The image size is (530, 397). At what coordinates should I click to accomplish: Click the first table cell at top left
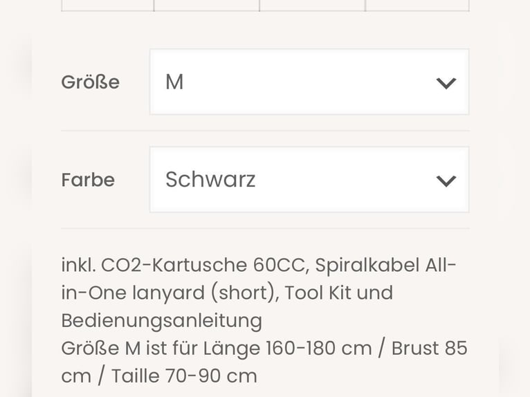click(107, 5)
